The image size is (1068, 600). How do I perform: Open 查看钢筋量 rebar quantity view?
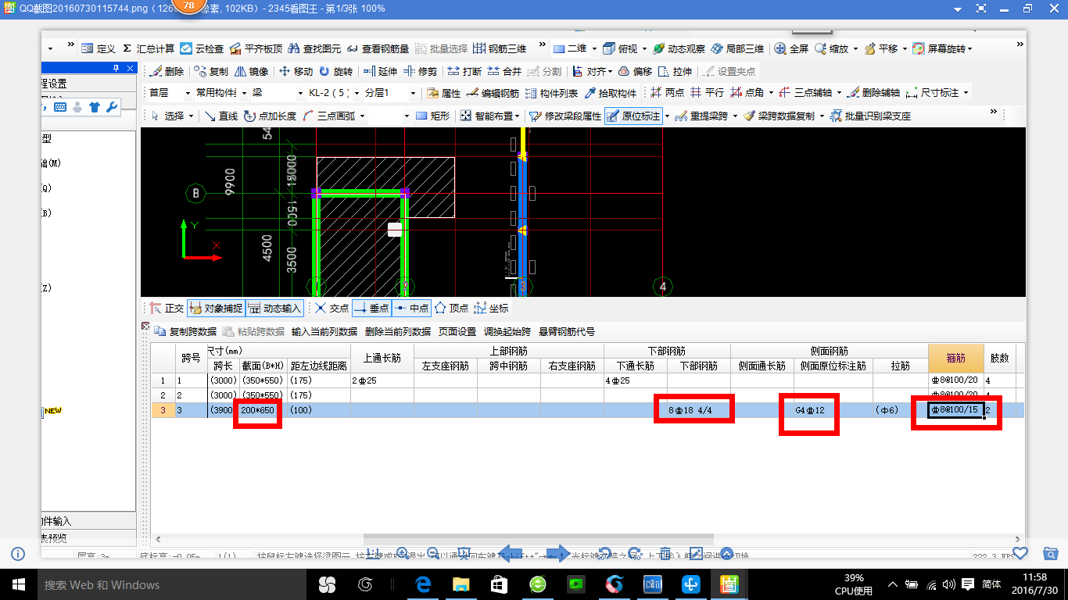pos(378,48)
